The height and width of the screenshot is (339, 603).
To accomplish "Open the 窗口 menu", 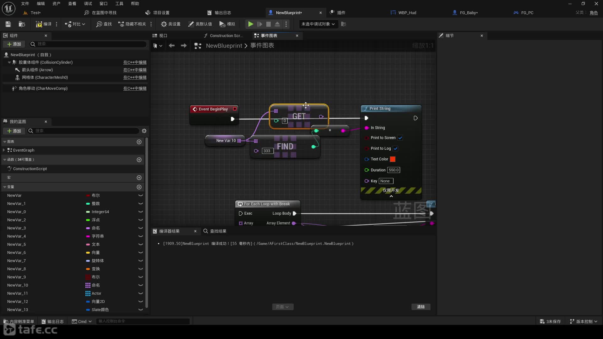I will coord(104,3).
